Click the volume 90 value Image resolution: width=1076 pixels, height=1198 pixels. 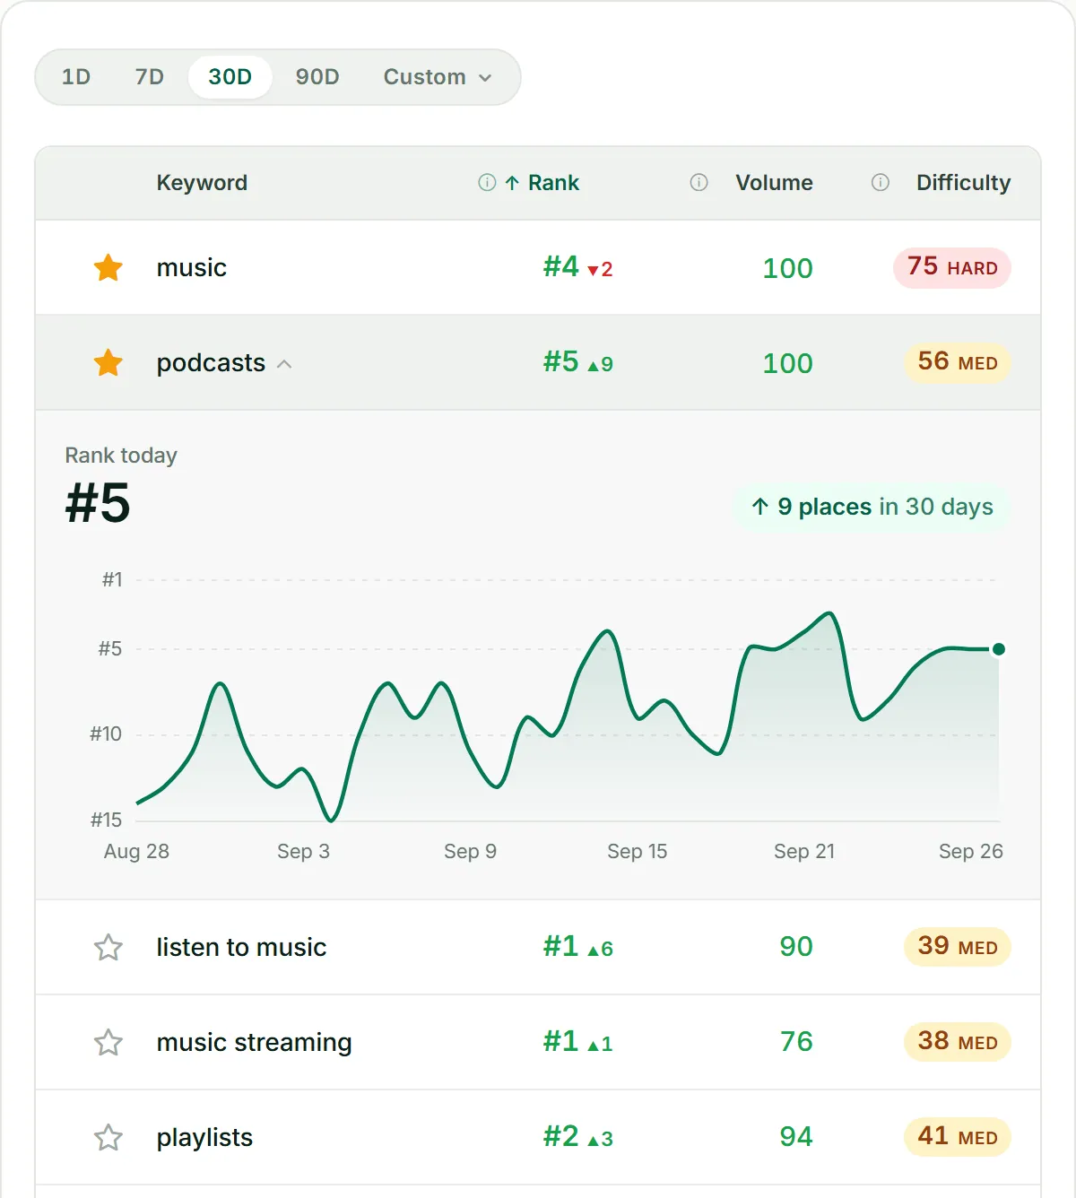pyautogui.click(x=796, y=947)
